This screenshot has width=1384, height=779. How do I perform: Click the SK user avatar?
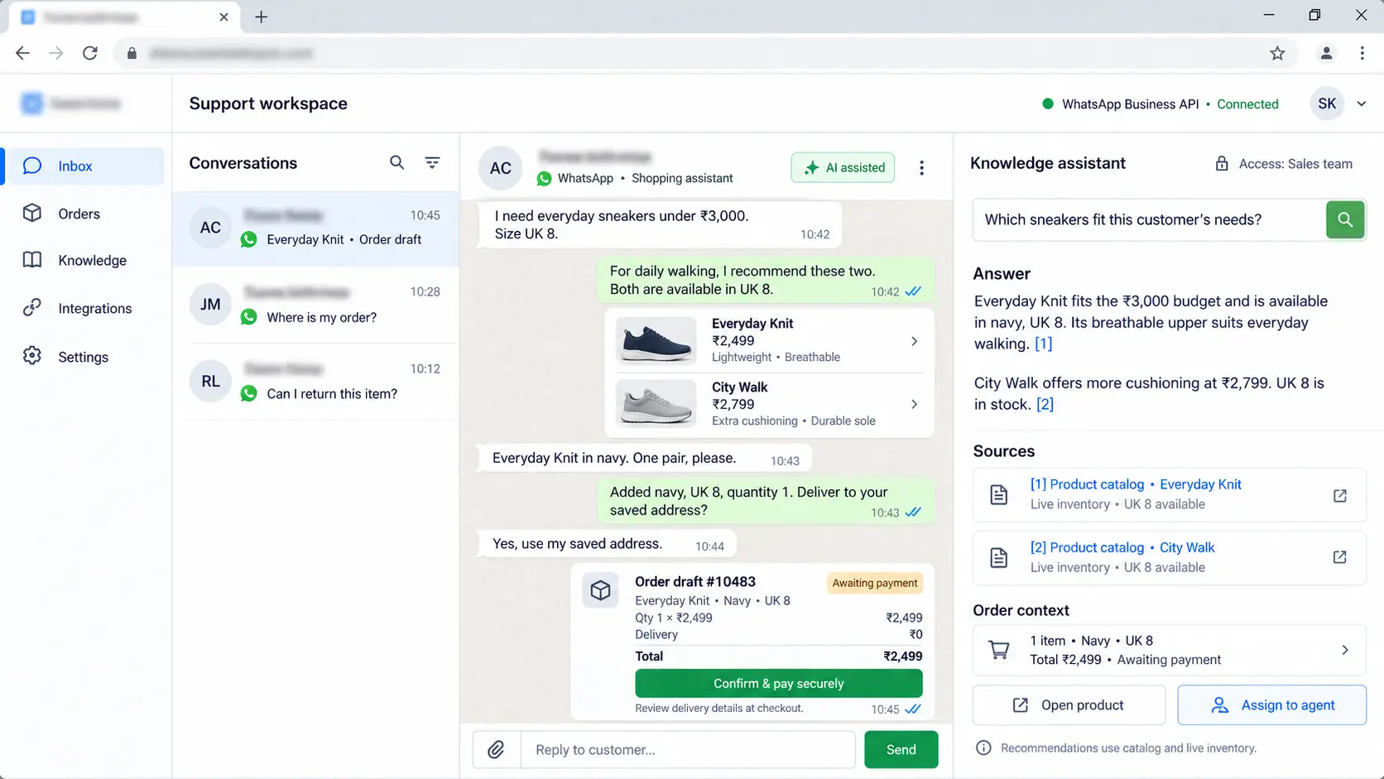click(x=1327, y=103)
